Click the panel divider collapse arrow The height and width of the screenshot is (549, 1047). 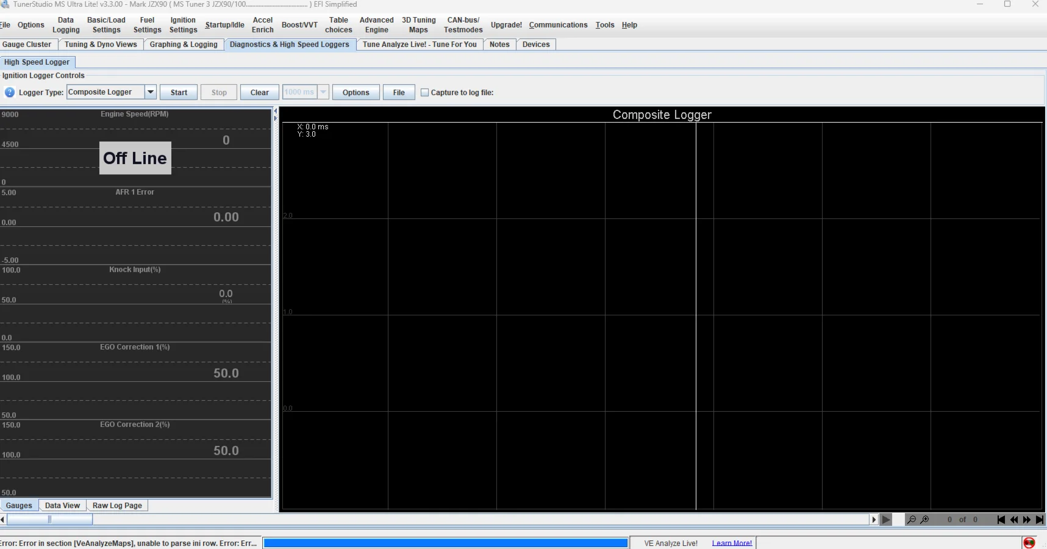[x=276, y=111]
